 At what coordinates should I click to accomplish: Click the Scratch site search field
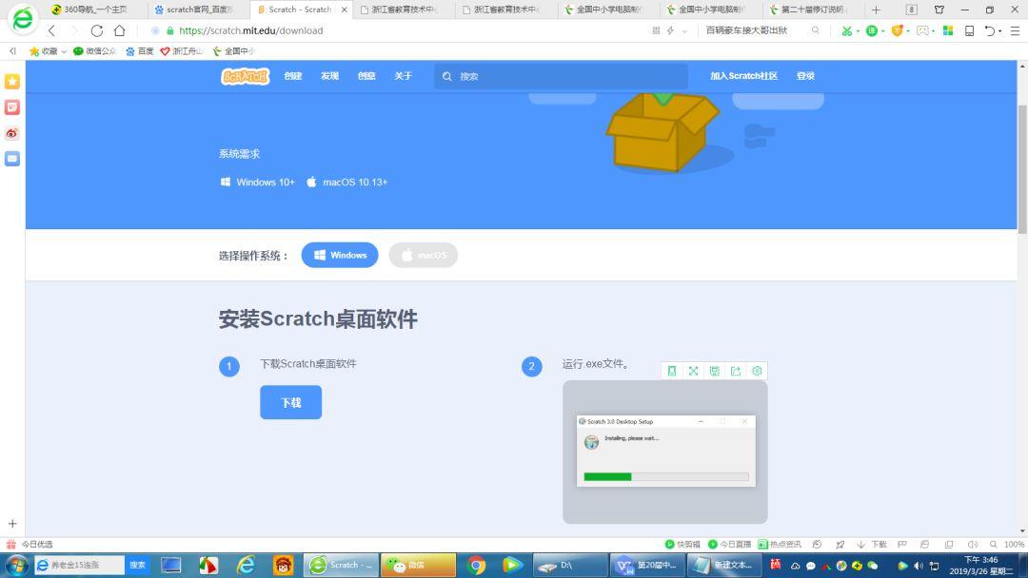(562, 76)
